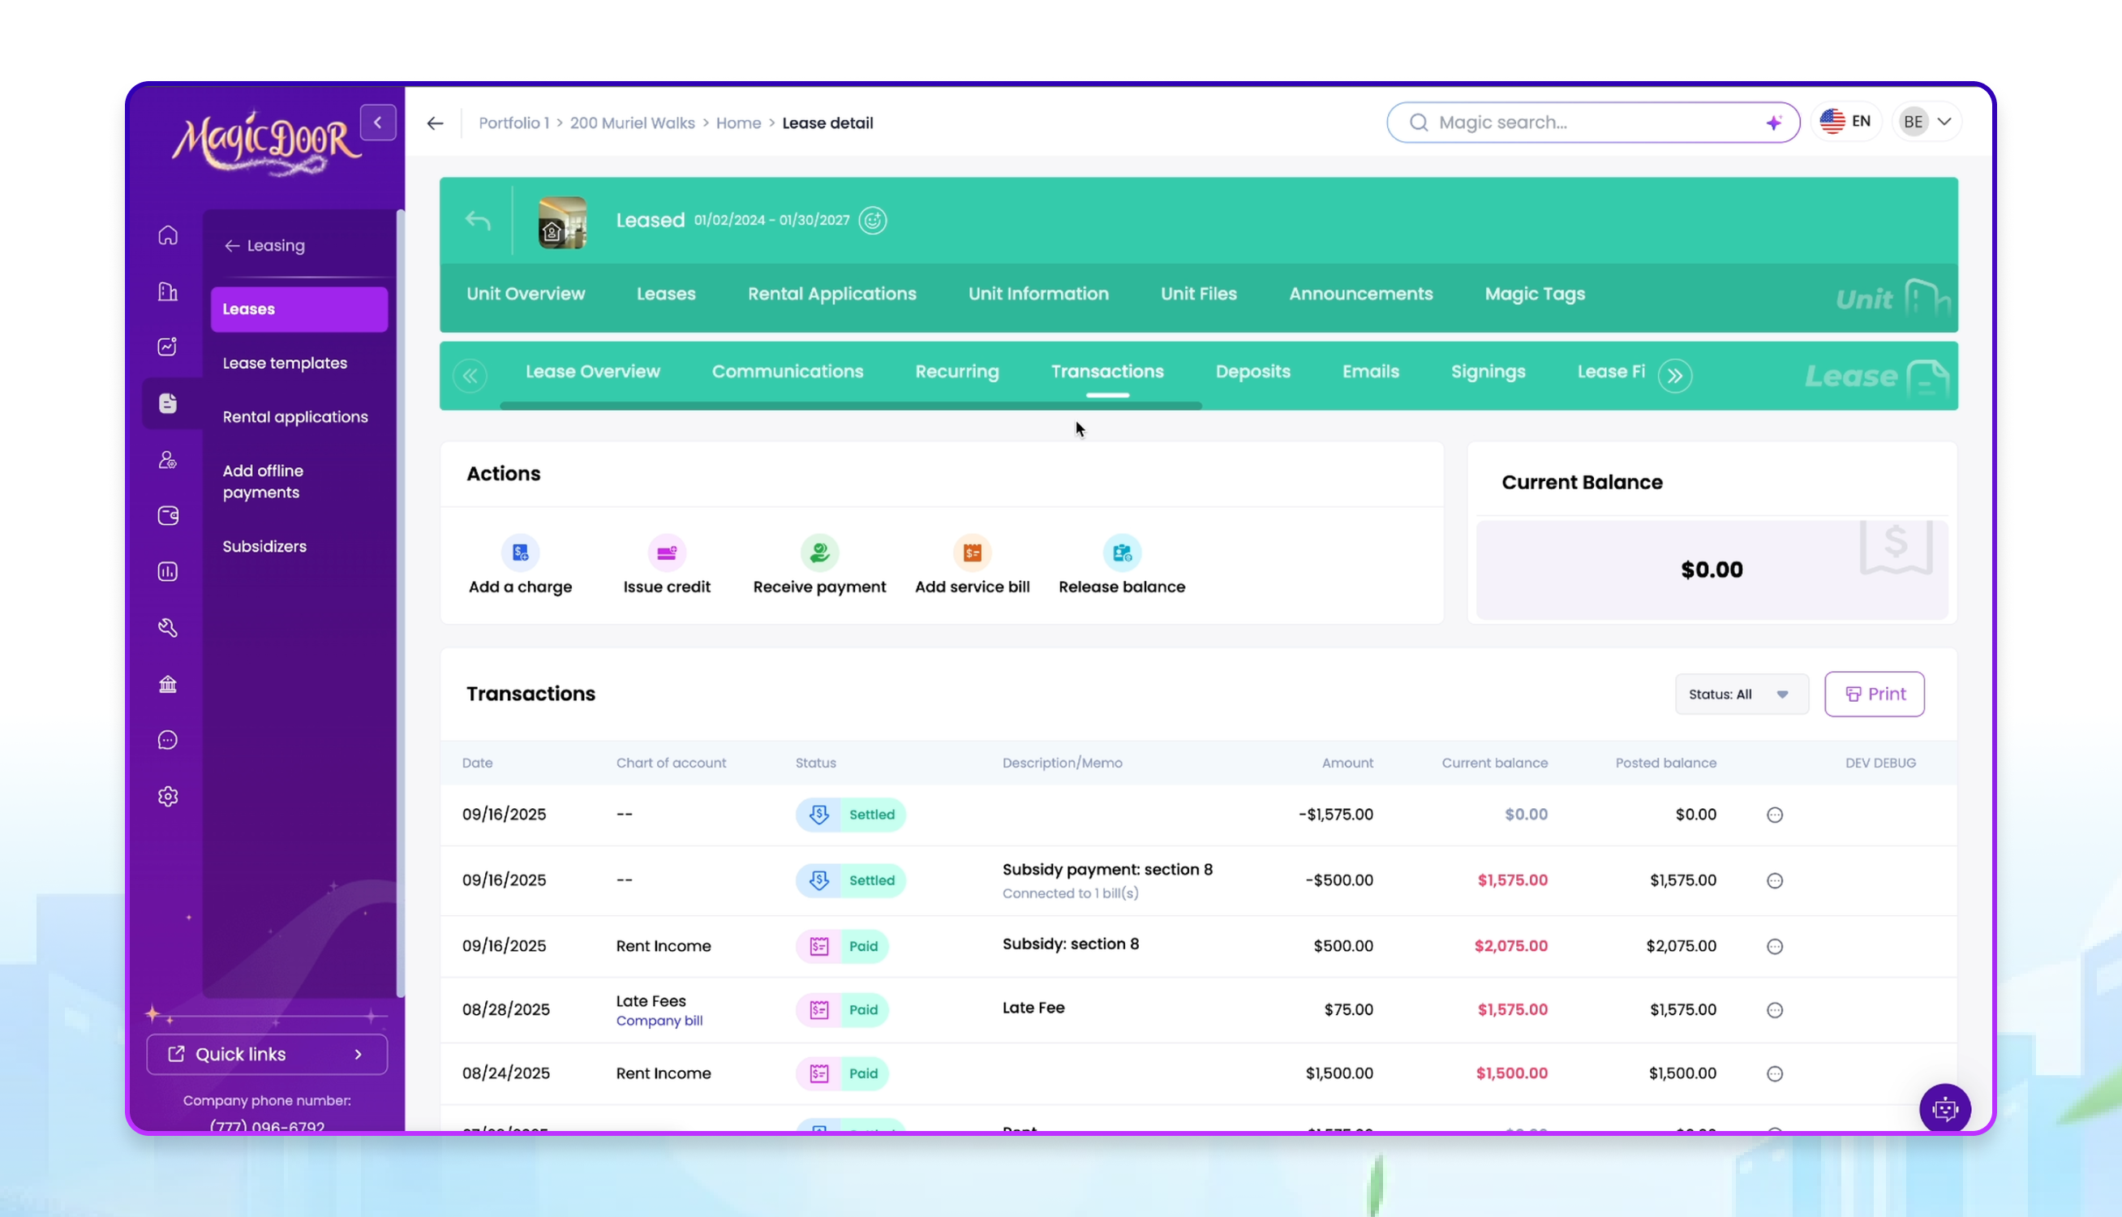Select the document leasing sidebar icon
Image resolution: width=2122 pixels, height=1217 pixels.
[x=168, y=403]
